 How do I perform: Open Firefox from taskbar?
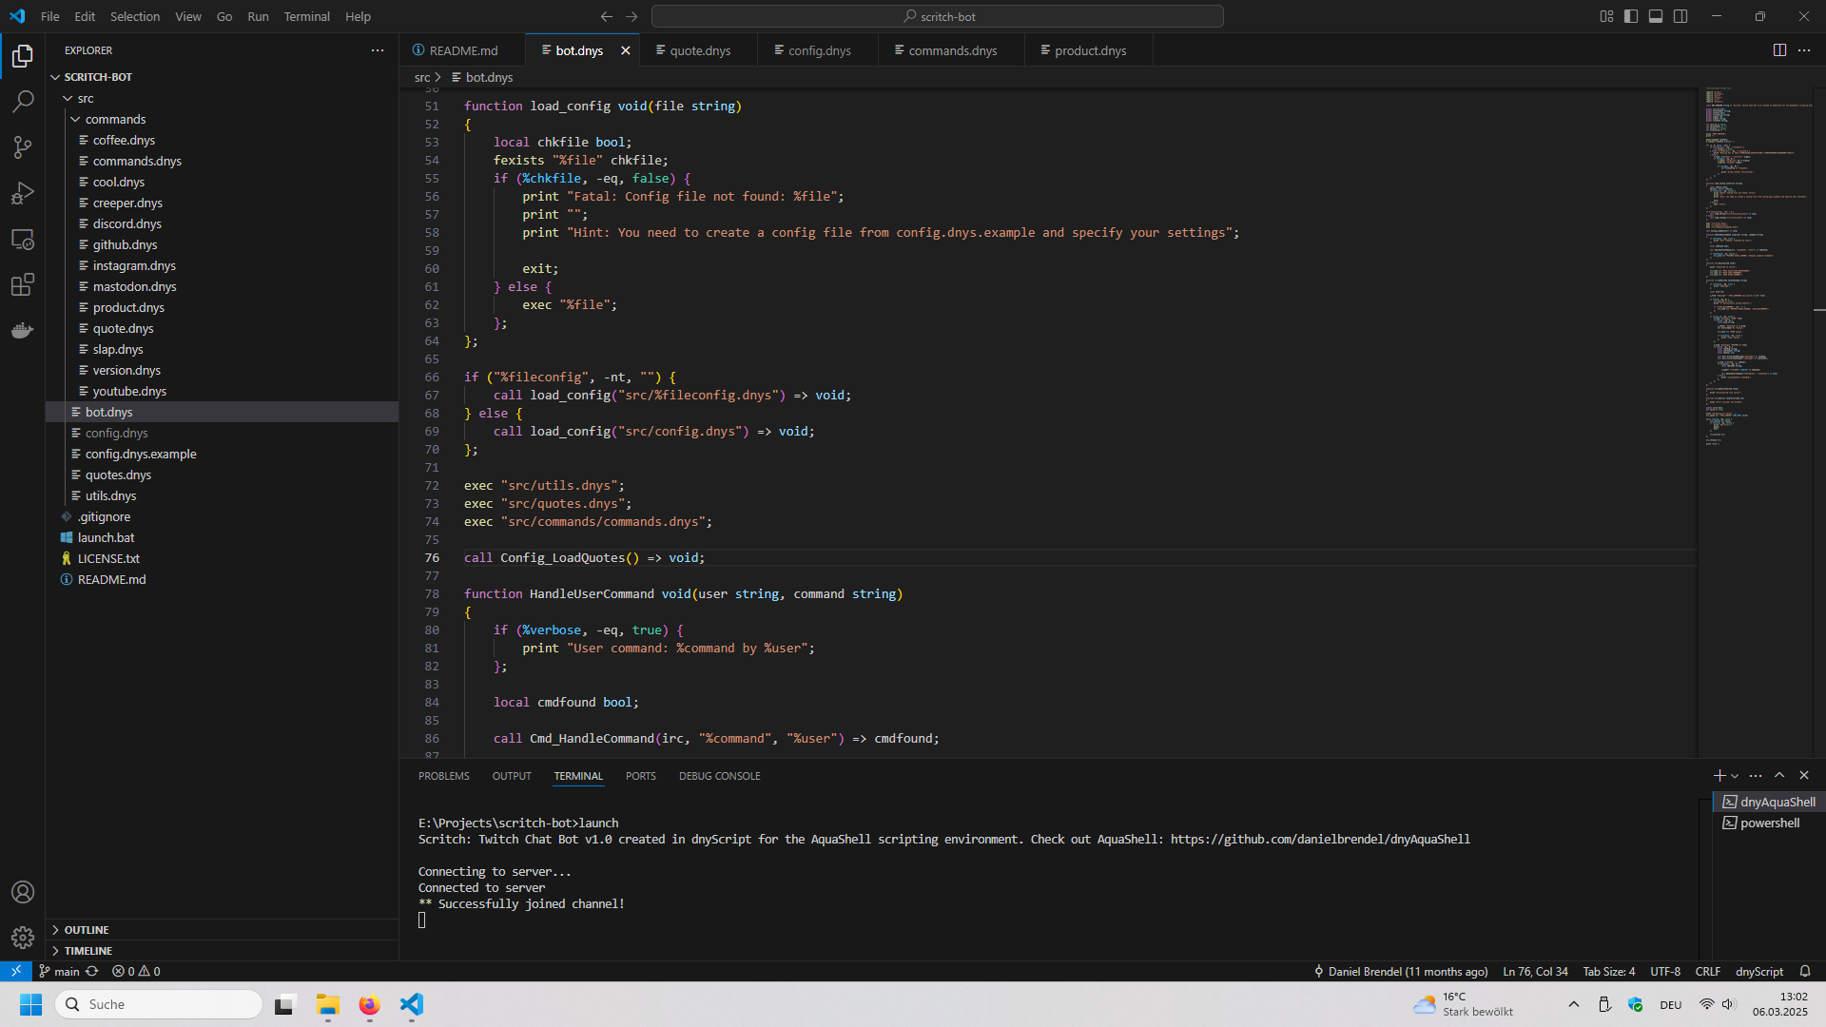pos(369,1004)
